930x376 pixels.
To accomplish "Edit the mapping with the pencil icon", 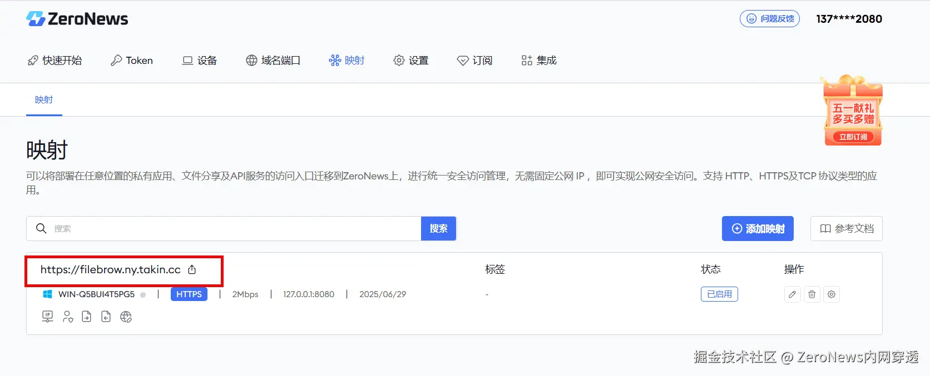I will pos(792,294).
